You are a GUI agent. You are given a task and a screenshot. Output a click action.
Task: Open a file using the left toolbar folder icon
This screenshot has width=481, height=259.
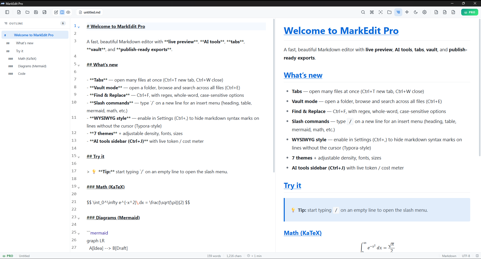[x=27, y=12]
